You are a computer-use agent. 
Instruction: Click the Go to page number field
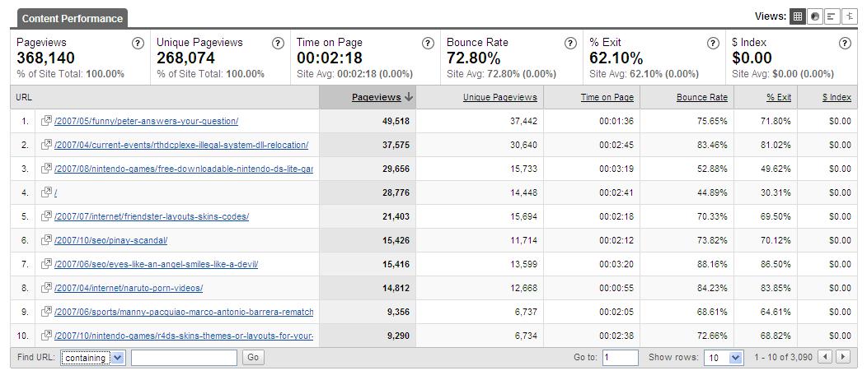620,358
